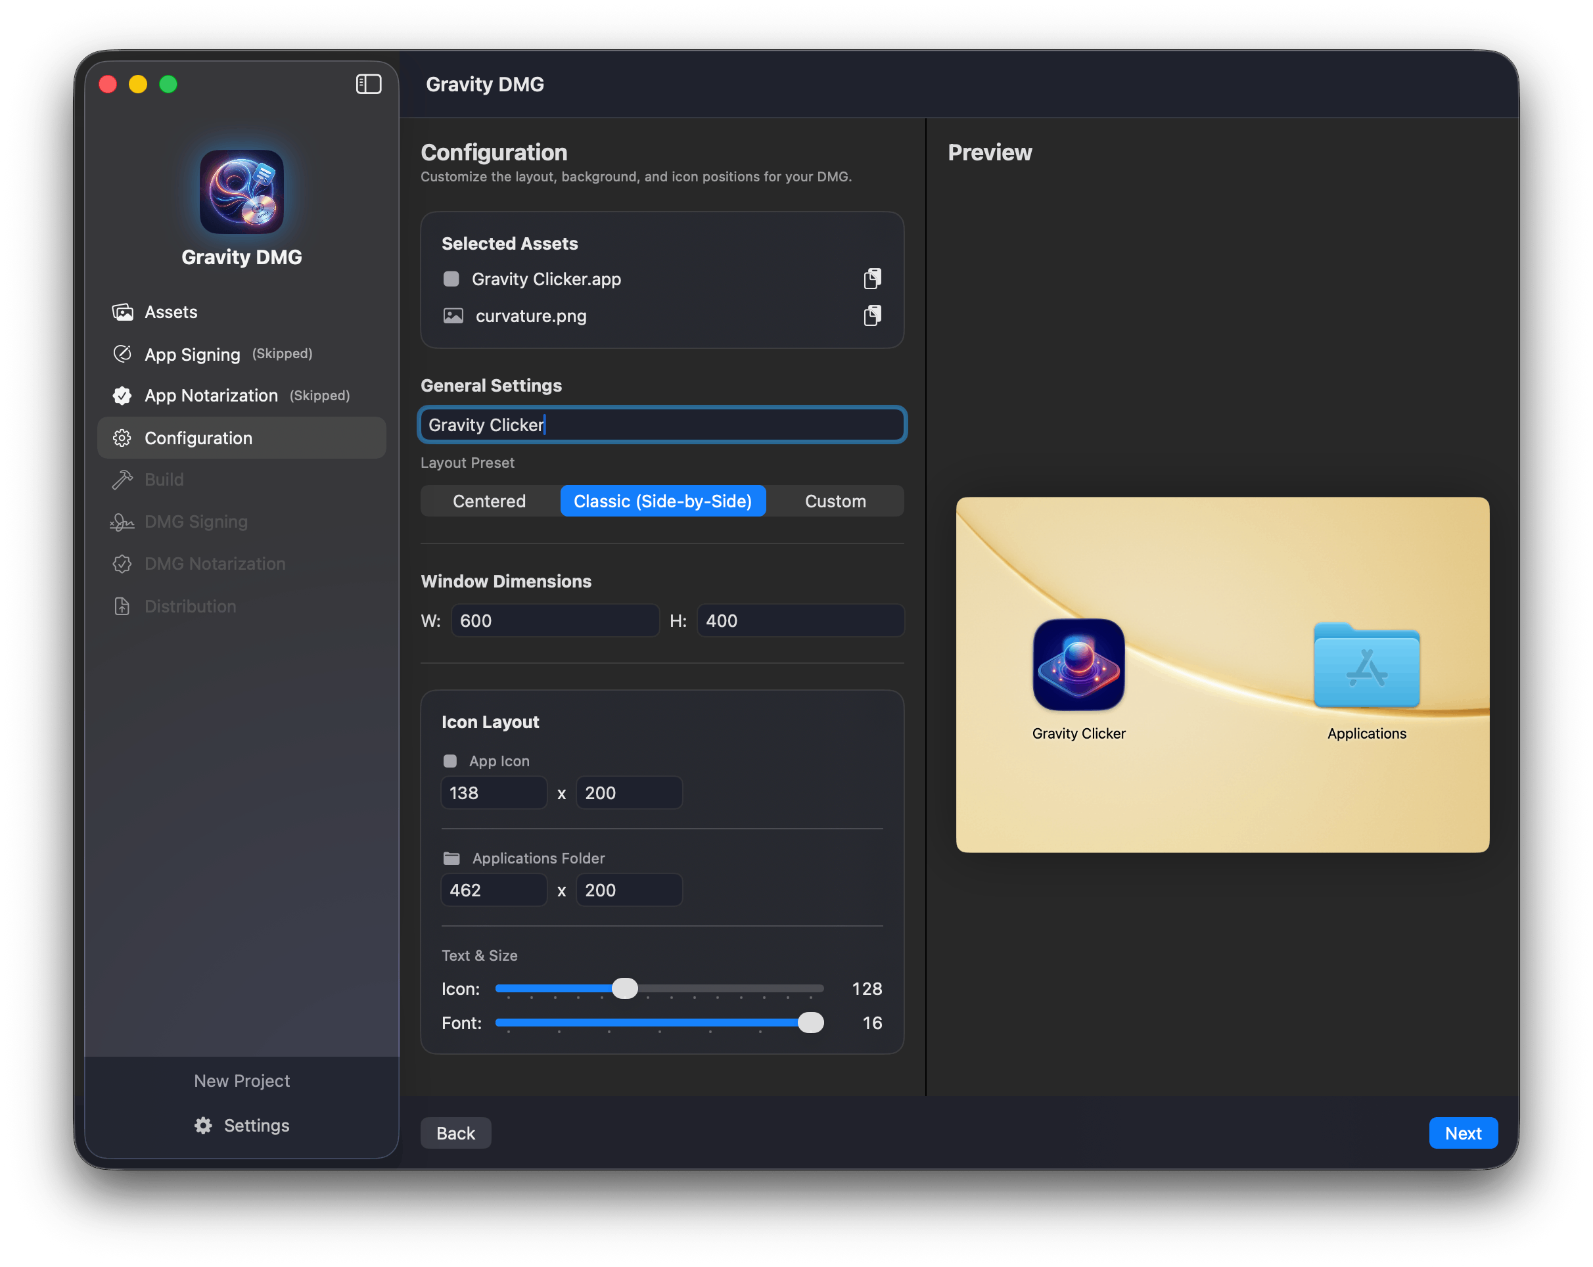Switch to the Custom layout preset
The width and height of the screenshot is (1593, 1267).
click(x=835, y=501)
